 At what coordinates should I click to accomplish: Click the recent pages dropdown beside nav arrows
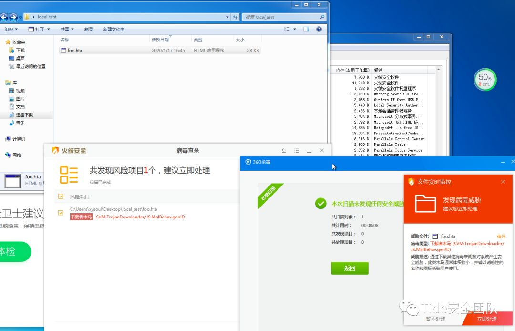(x=21, y=17)
